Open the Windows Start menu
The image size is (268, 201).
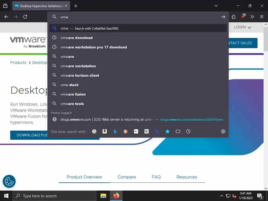coord(6,196)
